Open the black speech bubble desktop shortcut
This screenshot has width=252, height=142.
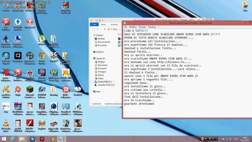(18, 57)
